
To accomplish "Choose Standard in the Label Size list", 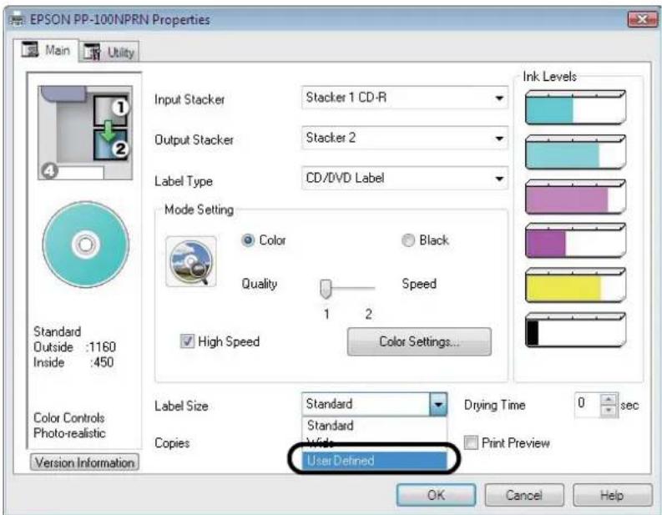I will pyautogui.click(x=374, y=426).
